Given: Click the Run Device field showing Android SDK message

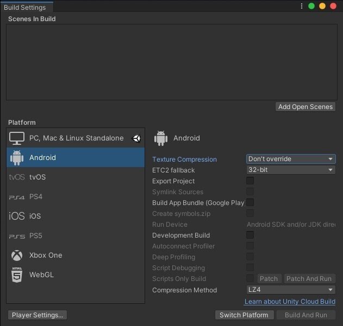Looking at the screenshot, I should tap(291, 225).
